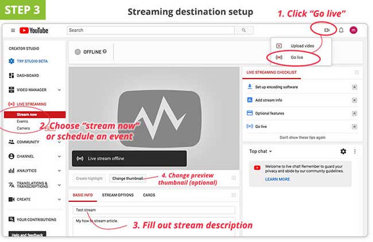Select Stream now in the sidebar
Screen dimensions: 373x242
point(26,115)
